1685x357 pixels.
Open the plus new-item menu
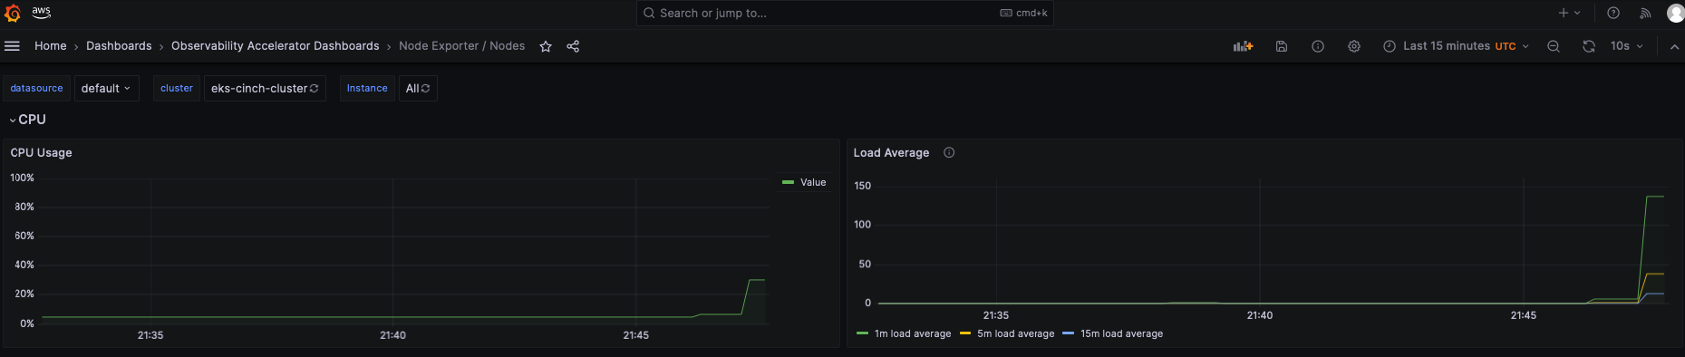[x=1569, y=13]
